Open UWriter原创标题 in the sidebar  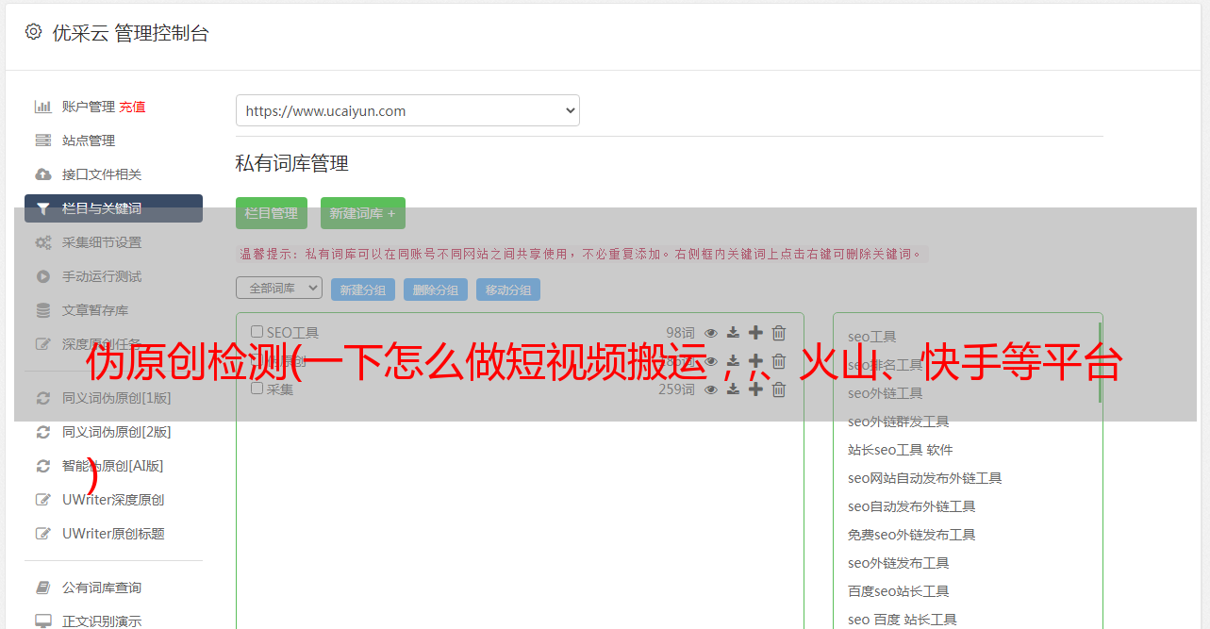[x=113, y=534]
